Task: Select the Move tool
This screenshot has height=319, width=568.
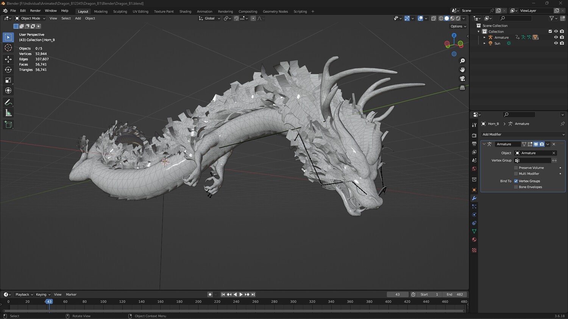Action: tap(8, 59)
